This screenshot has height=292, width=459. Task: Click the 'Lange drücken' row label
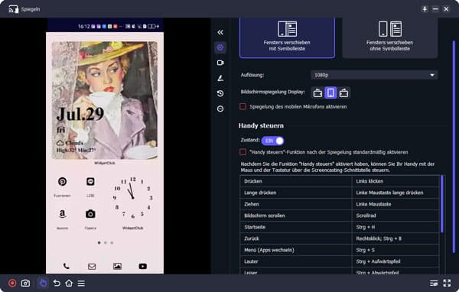click(x=260, y=193)
